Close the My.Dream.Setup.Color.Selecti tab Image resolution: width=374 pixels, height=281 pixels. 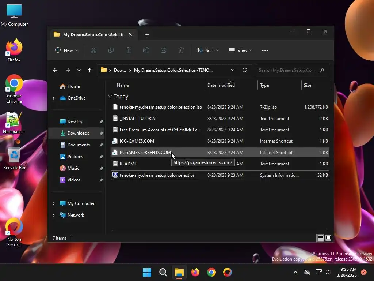pos(130,34)
